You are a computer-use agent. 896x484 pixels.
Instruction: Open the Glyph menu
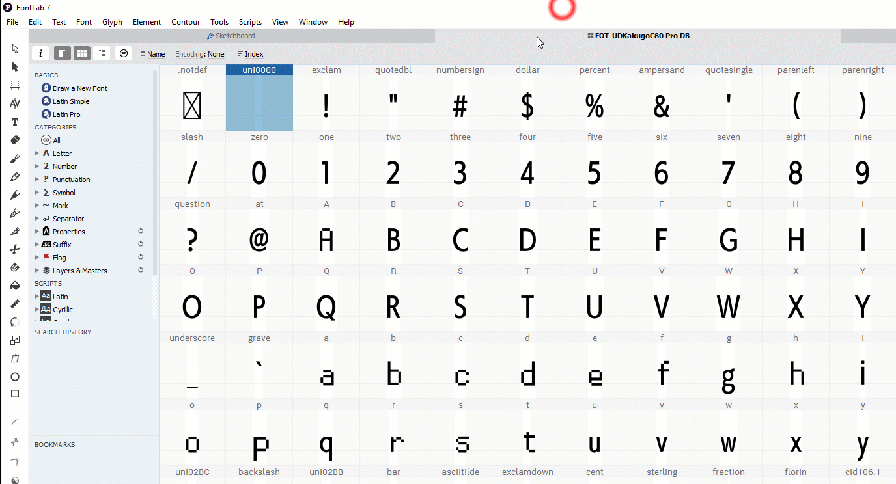click(x=112, y=22)
